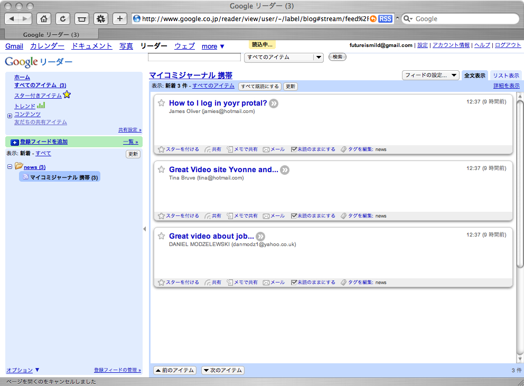Open original of 'Great Video site Yvonne' arrow icon
This screenshot has height=386, width=524.
point(285,170)
